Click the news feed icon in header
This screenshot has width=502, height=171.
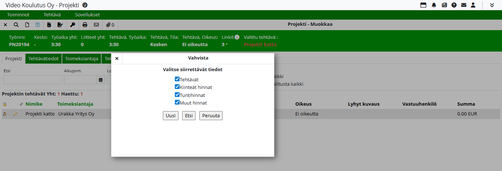click(444, 5)
